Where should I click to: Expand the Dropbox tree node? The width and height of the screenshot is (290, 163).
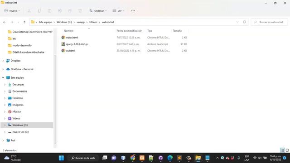point(3,61)
